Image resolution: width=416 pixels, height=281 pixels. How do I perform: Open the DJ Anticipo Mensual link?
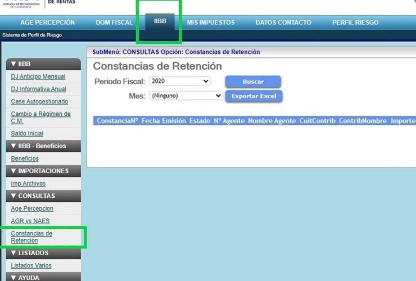coord(38,76)
